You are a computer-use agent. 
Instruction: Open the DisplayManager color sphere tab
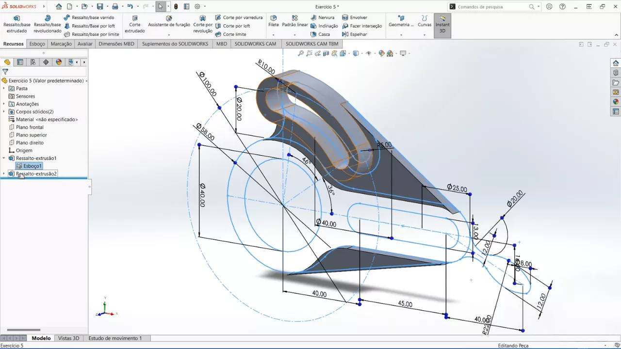click(x=59, y=62)
